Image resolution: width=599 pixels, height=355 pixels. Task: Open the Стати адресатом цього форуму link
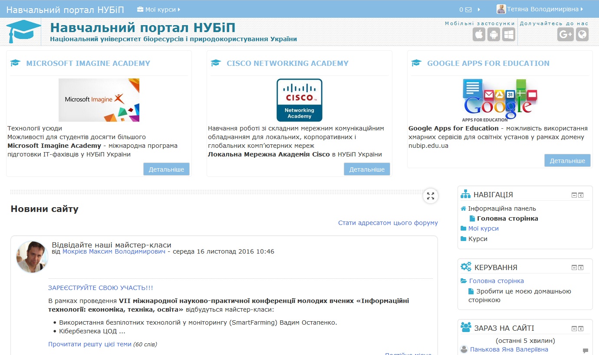coord(388,223)
